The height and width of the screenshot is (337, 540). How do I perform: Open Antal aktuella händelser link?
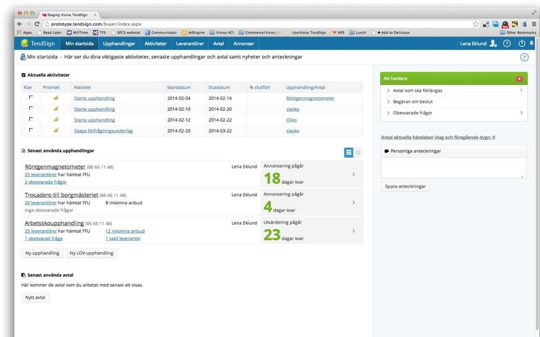[438, 137]
